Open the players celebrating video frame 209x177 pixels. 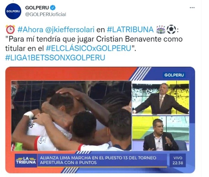coord(71,116)
